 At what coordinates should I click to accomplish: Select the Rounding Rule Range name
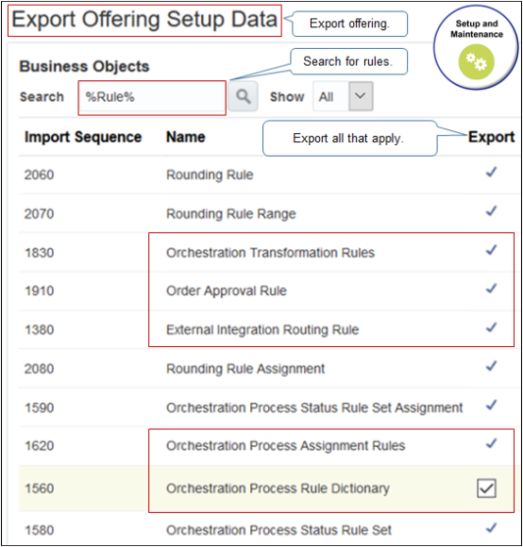coord(230,214)
